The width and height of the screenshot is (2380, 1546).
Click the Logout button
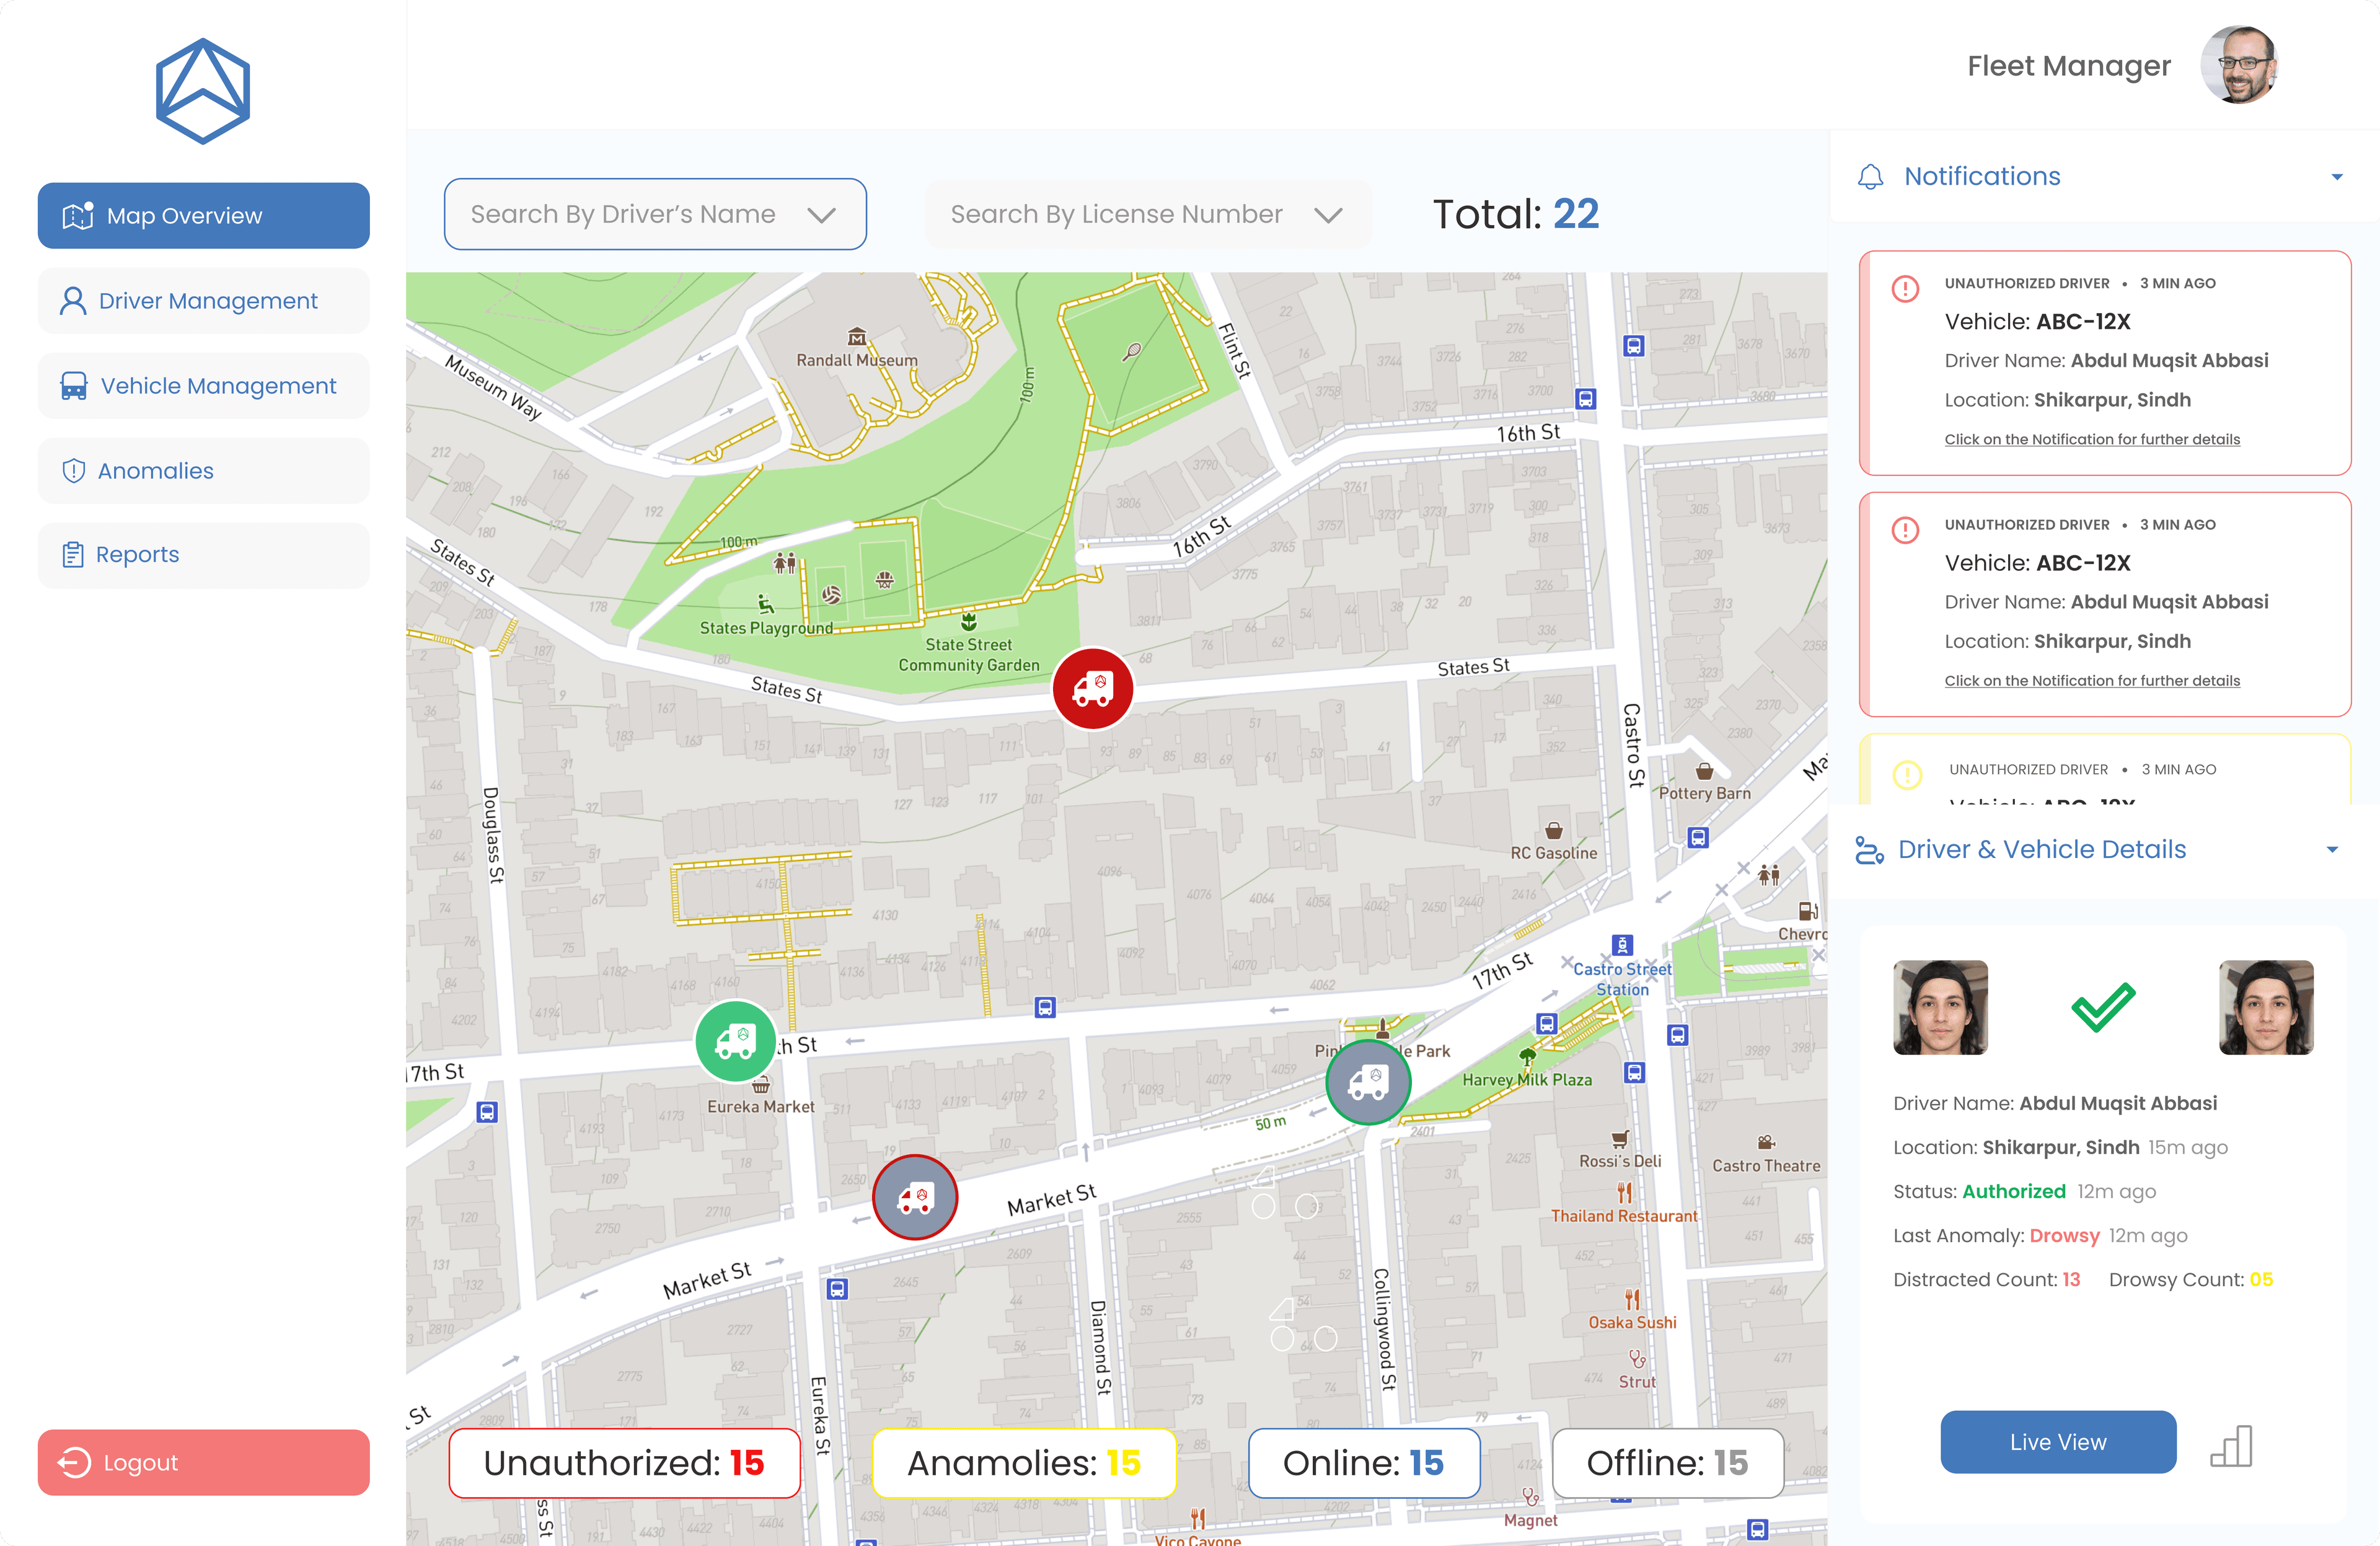(x=204, y=1462)
